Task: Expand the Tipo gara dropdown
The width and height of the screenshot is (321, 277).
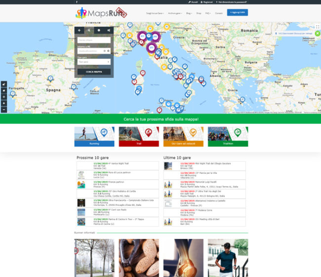Action: pos(94,62)
